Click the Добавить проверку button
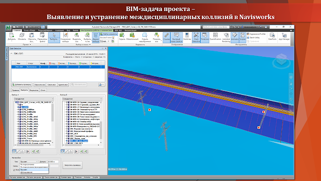321x181 pixels. [x=22, y=84]
